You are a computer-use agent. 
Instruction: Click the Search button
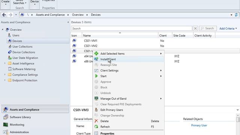pyautogui.click(x=208, y=28)
